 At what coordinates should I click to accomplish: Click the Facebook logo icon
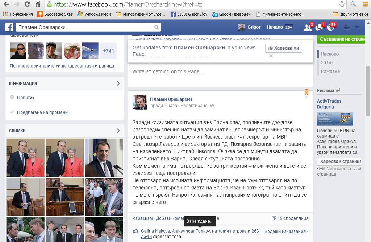9,27
